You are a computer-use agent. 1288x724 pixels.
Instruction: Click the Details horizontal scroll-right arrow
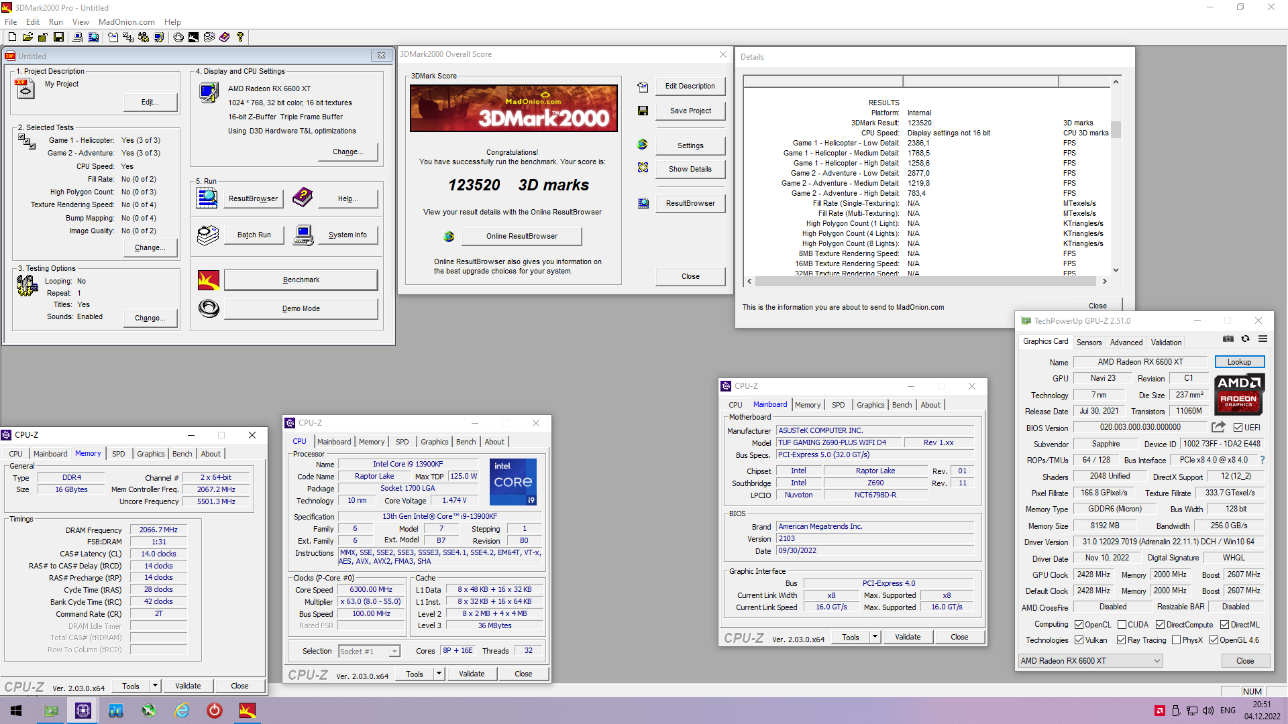(1104, 282)
